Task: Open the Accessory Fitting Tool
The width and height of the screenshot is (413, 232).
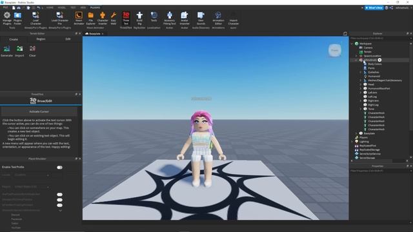Action: [x=169, y=18]
